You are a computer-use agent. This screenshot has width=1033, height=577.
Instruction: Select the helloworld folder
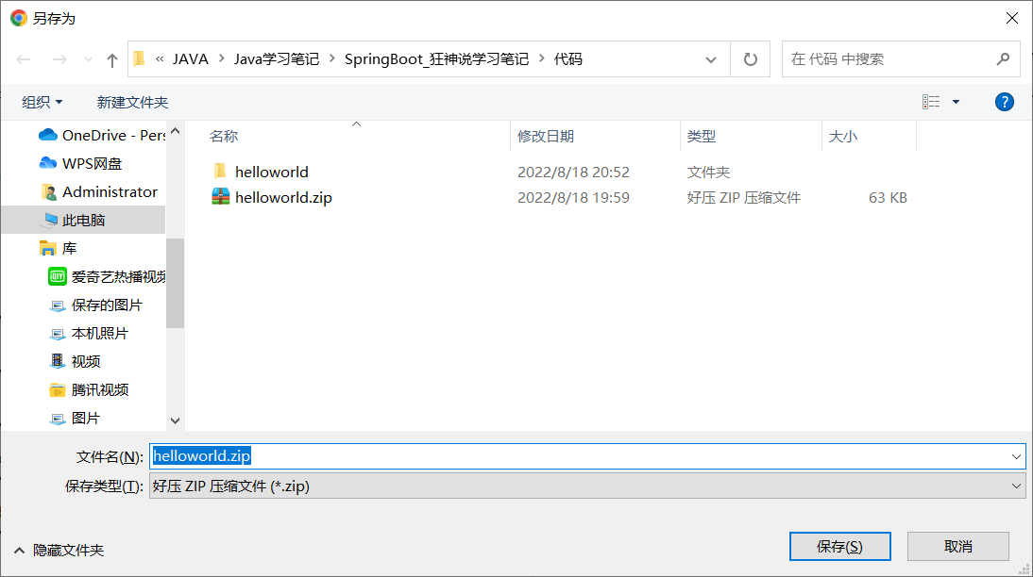click(x=271, y=172)
